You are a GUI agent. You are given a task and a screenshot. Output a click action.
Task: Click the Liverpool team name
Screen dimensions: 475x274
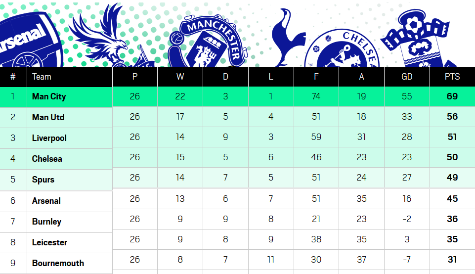click(49, 138)
